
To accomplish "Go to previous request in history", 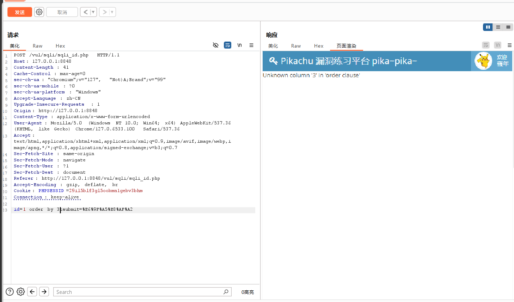I will click(85, 12).
